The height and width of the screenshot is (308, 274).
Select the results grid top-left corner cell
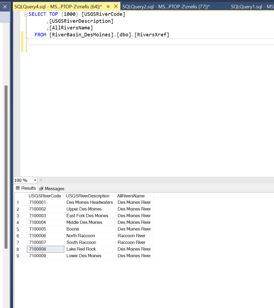[21, 196]
